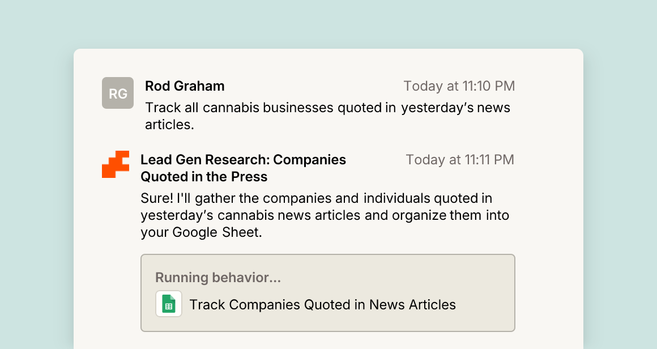The height and width of the screenshot is (349, 657).
Task: Click 'Quoted in the Press' title line
Action: pyautogui.click(x=204, y=177)
